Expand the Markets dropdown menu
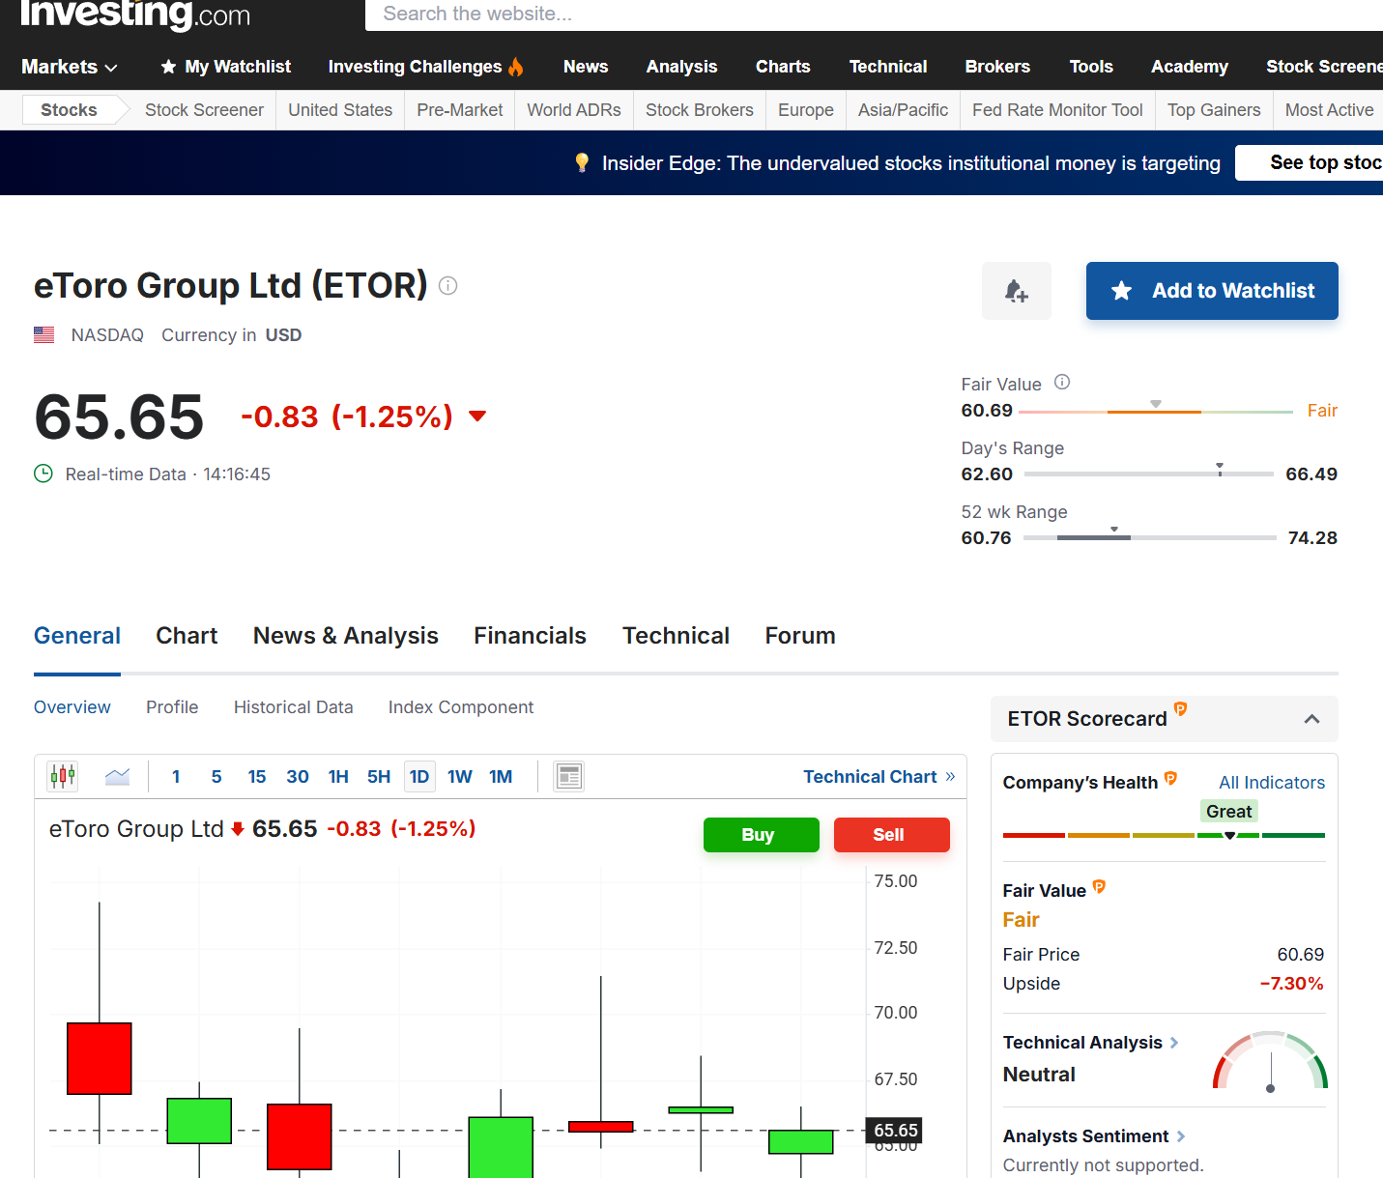 point(70,67)
